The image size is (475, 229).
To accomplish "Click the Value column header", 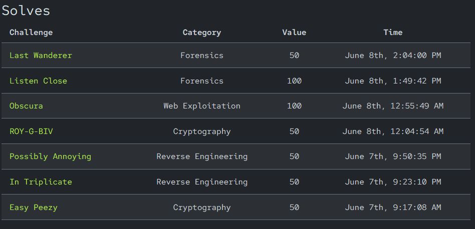I will pyautogui.click(x=294, y=32).
